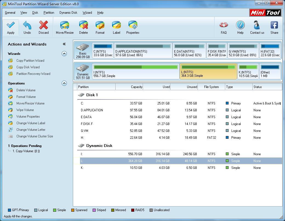Choose Change Volume Letter operation

(31, 129)
